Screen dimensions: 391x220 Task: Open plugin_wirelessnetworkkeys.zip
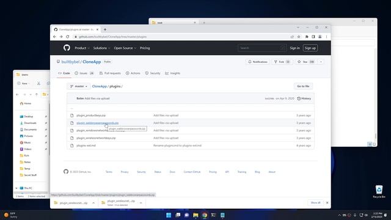pos(96,138)
